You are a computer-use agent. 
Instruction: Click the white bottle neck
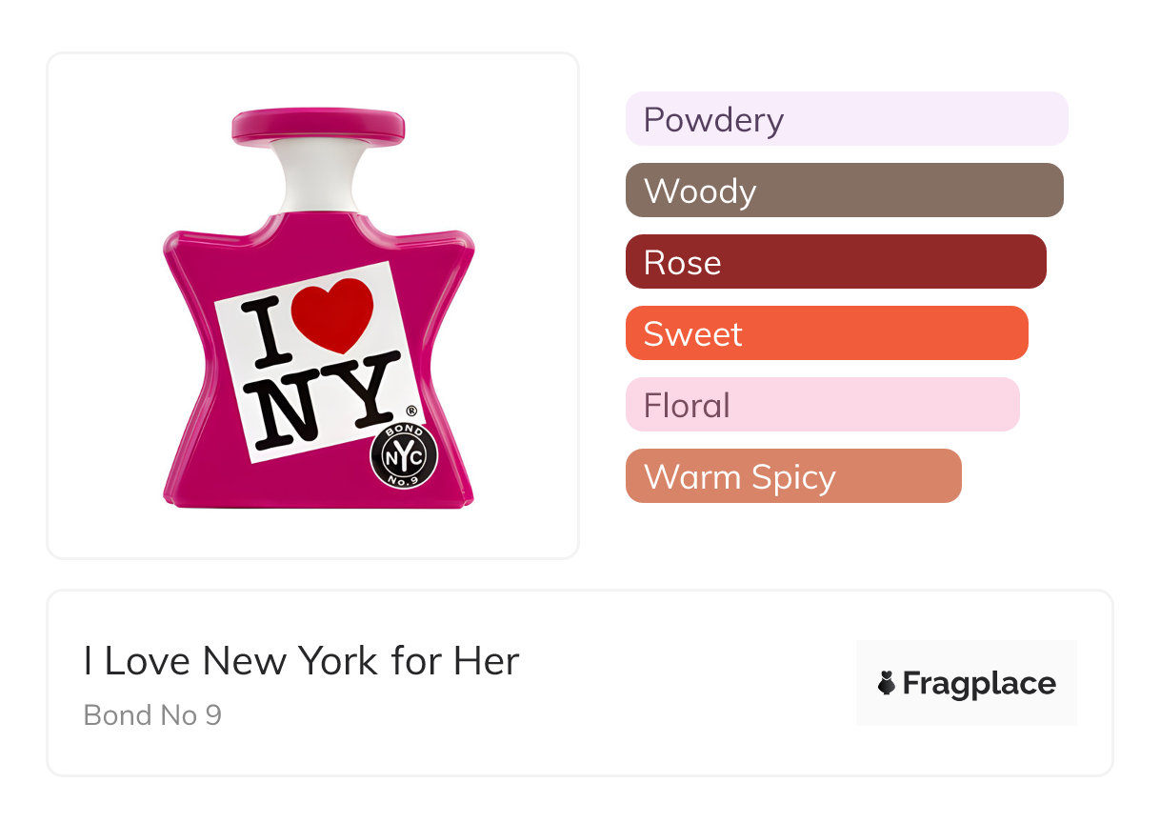318,177
